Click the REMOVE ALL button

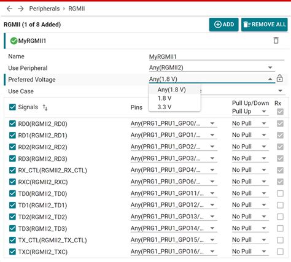[x=264, y=25]
